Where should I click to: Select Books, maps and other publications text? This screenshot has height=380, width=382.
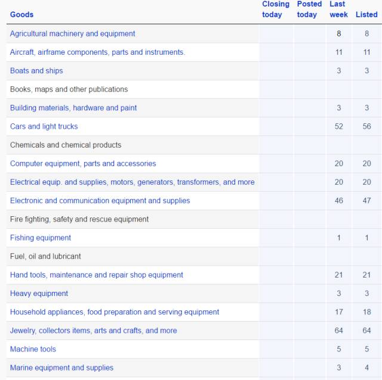69,89
